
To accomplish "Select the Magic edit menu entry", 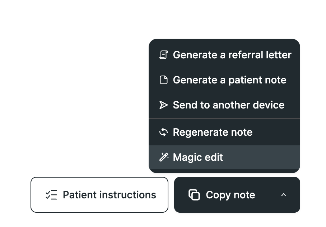I will pyautogui.click(x=198, y=157).
